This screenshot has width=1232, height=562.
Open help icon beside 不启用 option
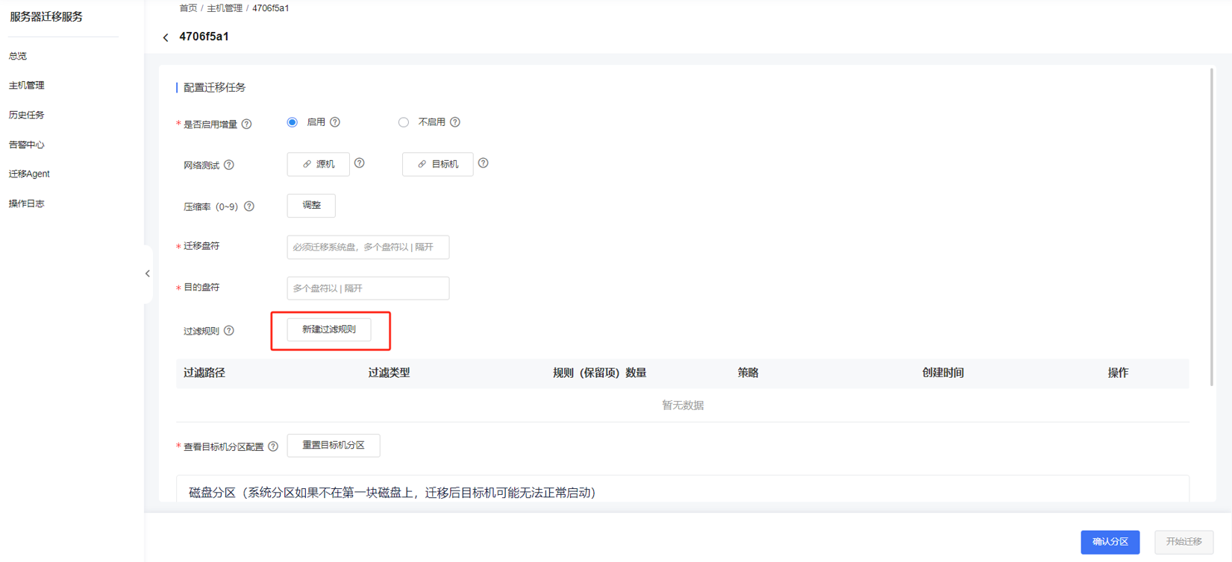pyautogui.click(x=455, y=122)
